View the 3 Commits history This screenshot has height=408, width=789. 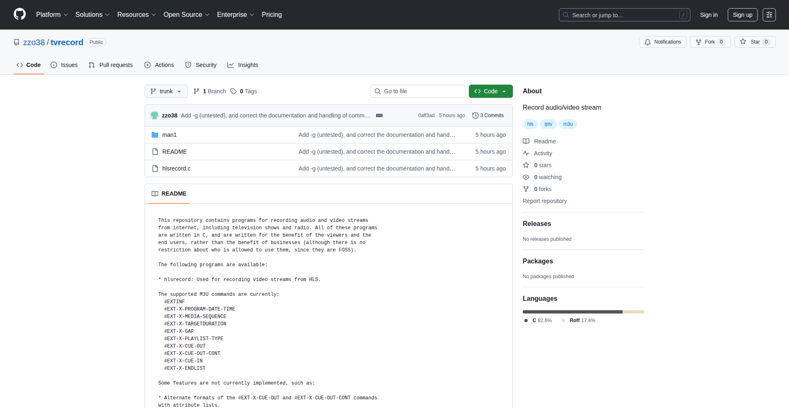488,115
